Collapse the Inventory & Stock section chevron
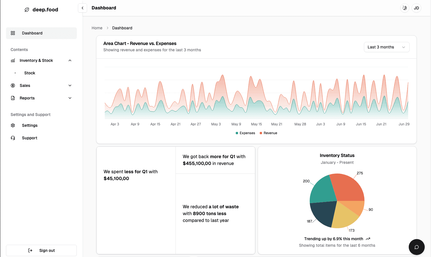The width and height of the screenshot is (431, 257). tap(70, 60)
